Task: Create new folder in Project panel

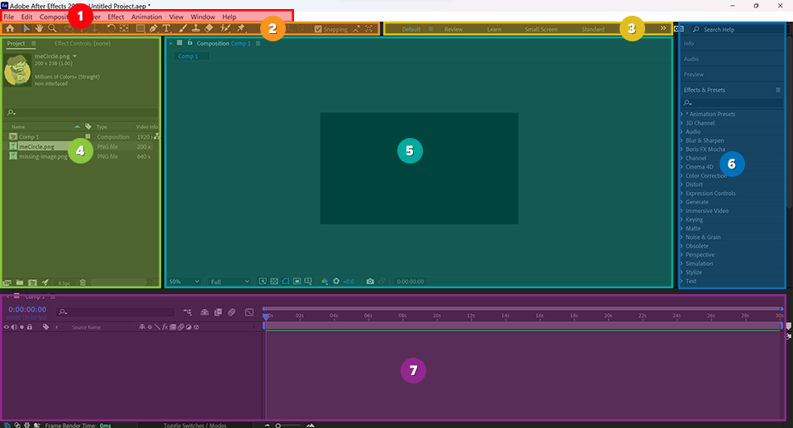Action: click(x=20, y=283)
